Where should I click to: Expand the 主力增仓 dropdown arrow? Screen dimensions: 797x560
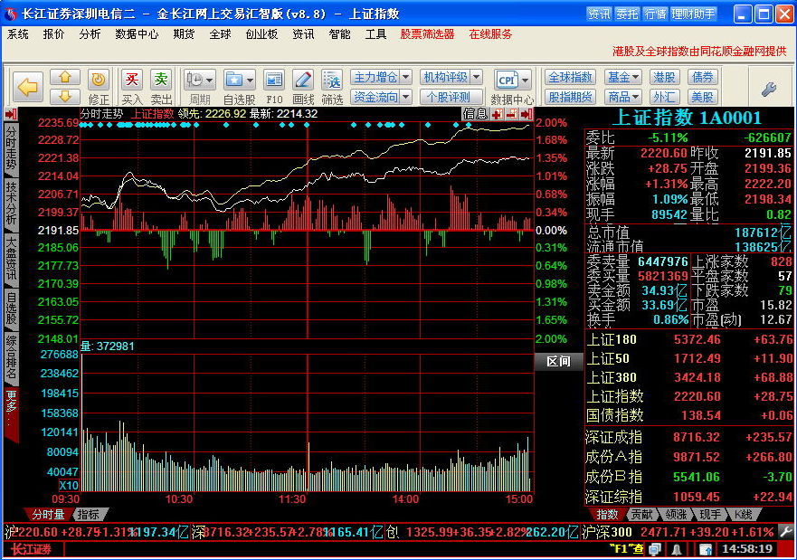pyautogui.click(x=405, y=77)
